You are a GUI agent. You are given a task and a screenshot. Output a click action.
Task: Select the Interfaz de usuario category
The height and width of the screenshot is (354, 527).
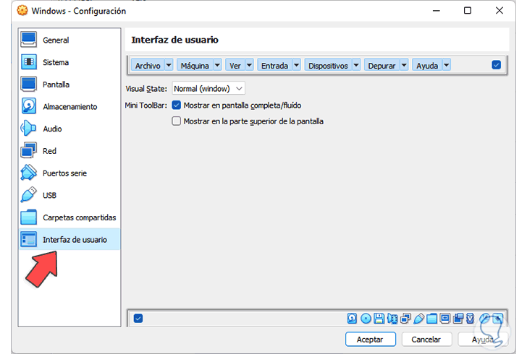(69, 239)
